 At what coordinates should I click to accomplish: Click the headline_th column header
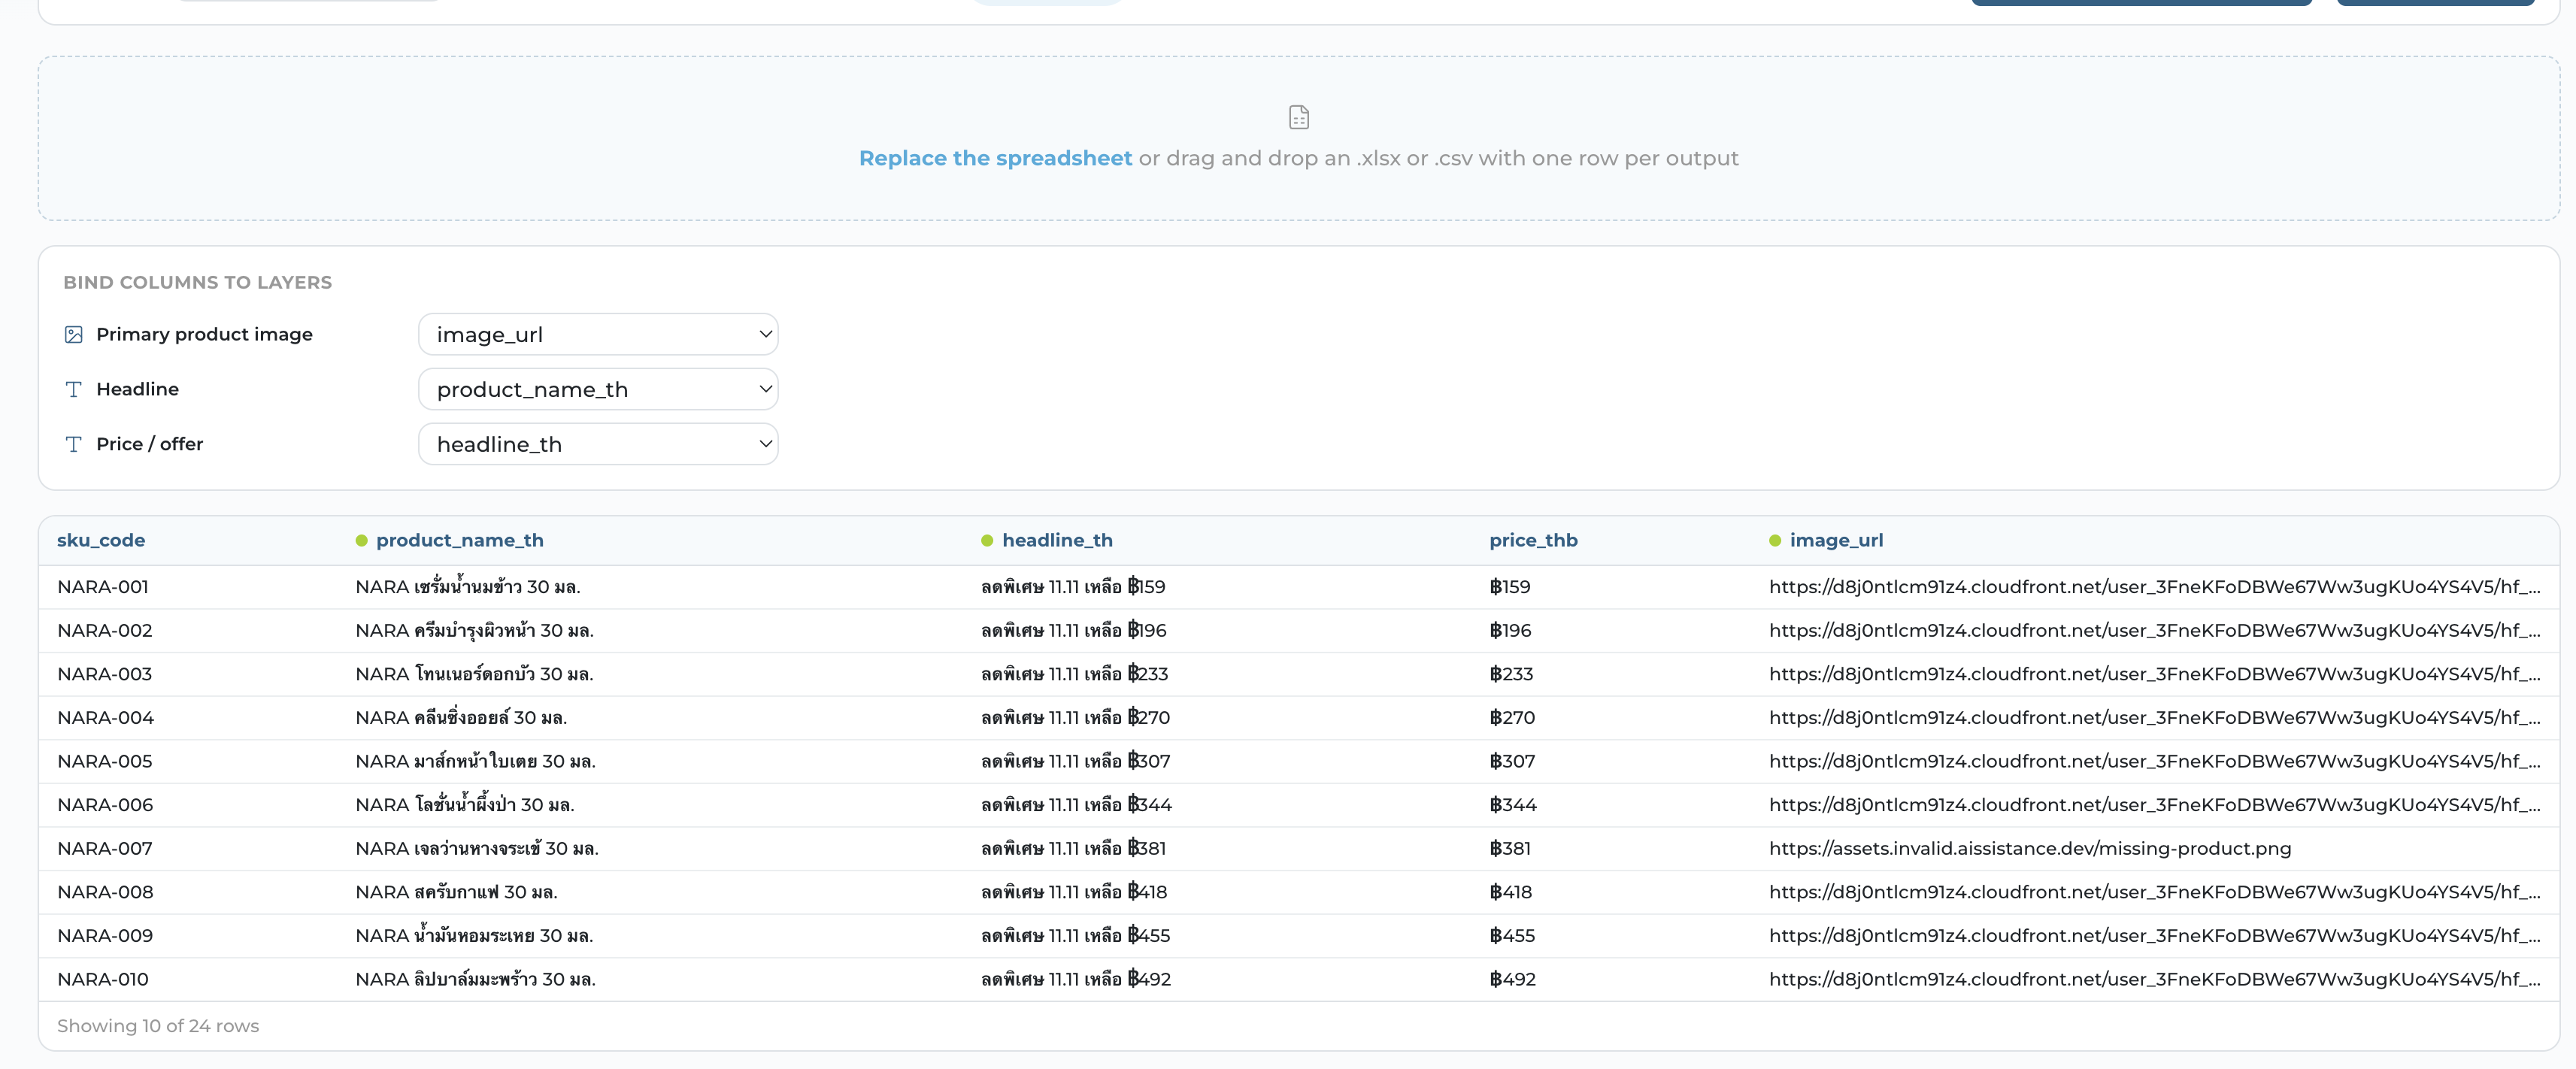[1056, 540]
